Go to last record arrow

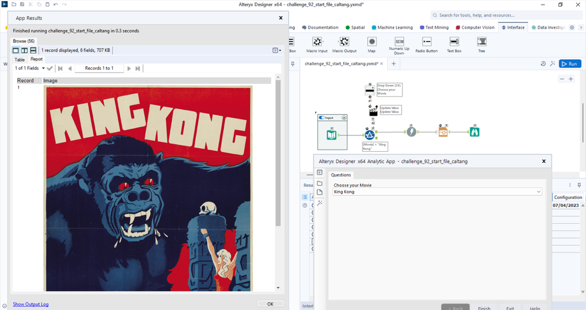137,69
